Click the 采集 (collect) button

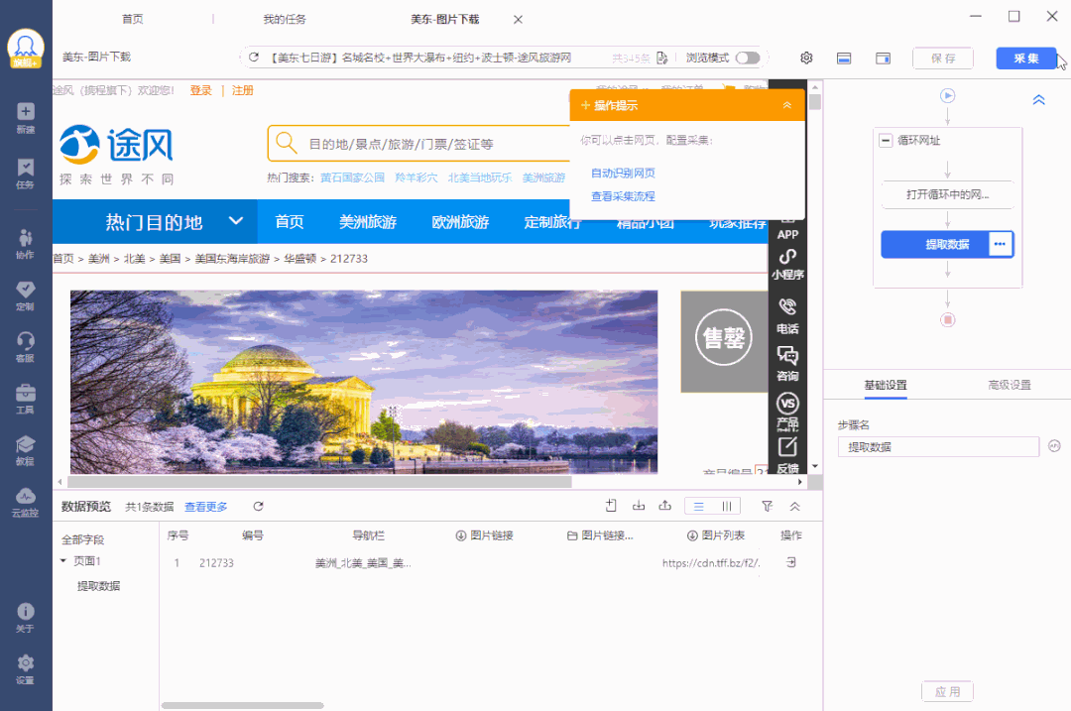coord(1025,59)
